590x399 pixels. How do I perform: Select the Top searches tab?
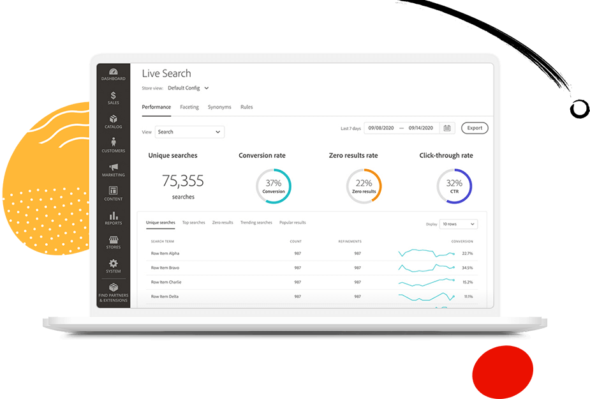coord(194,223)
